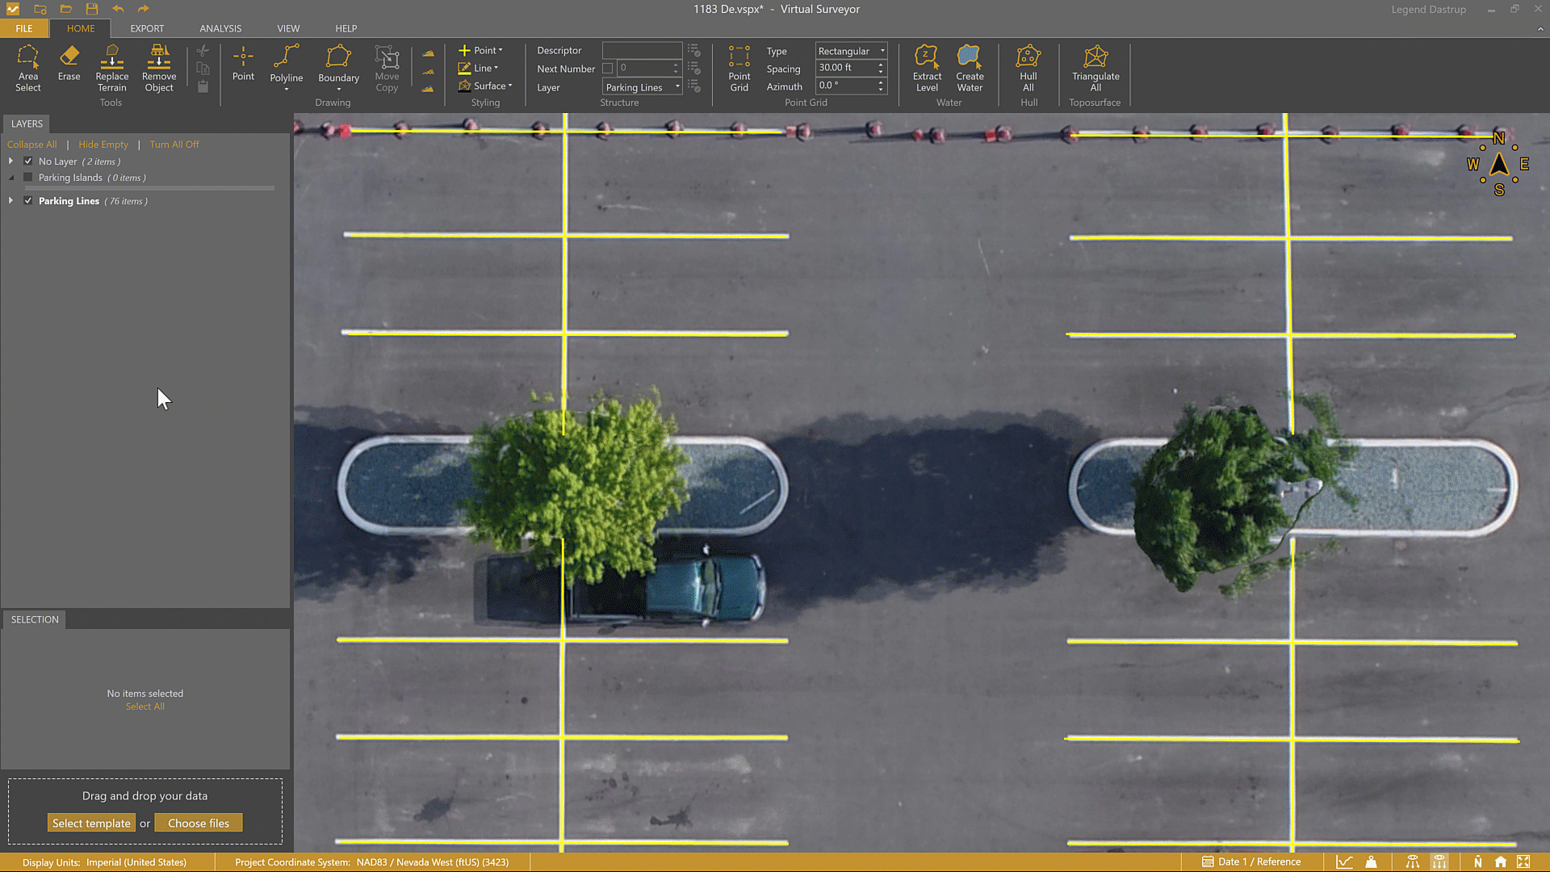Enable the Parking Islands layer checkbox
Screen dimensions: 1550x872
(x=28, y=178)
